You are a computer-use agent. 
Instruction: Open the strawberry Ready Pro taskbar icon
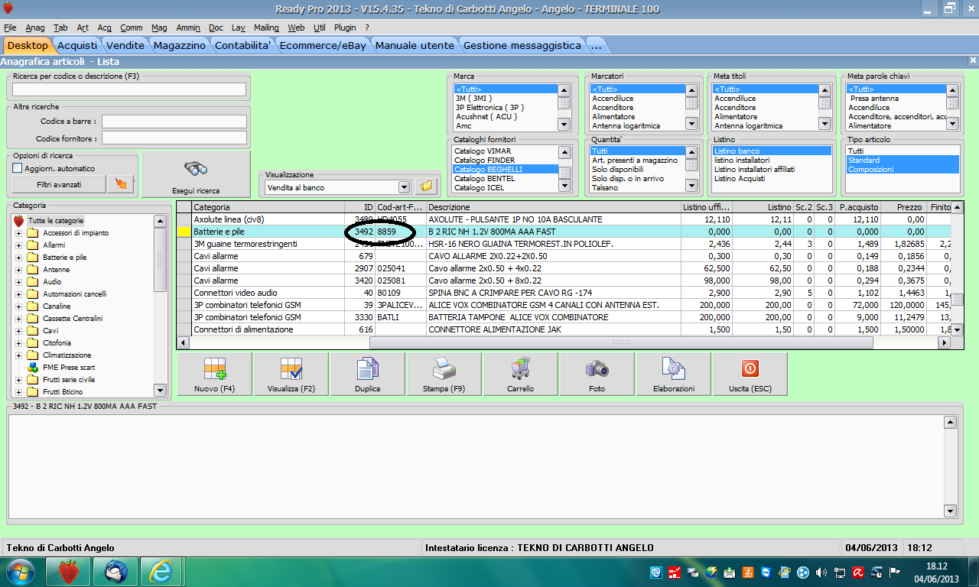(x=69, y=571)
